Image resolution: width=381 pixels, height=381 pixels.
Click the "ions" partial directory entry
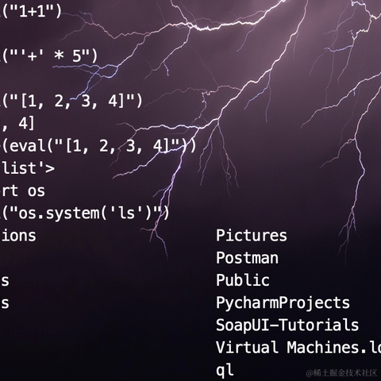(18, 235)
